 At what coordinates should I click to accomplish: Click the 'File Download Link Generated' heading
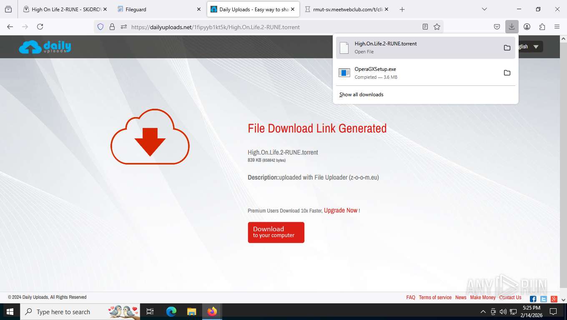(x=317, y=128)
